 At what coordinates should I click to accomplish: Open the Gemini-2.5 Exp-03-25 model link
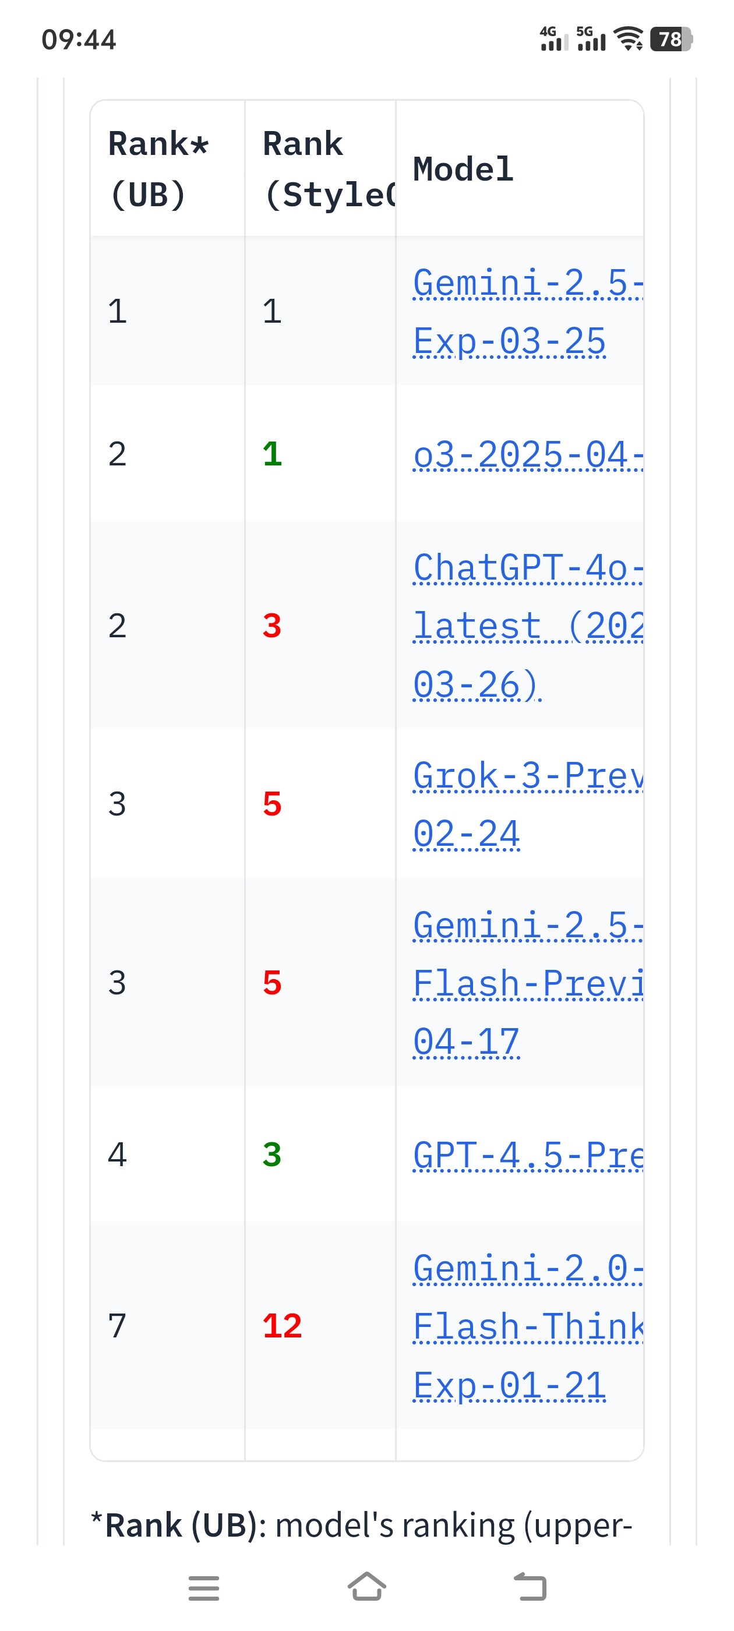coord(528,312)
